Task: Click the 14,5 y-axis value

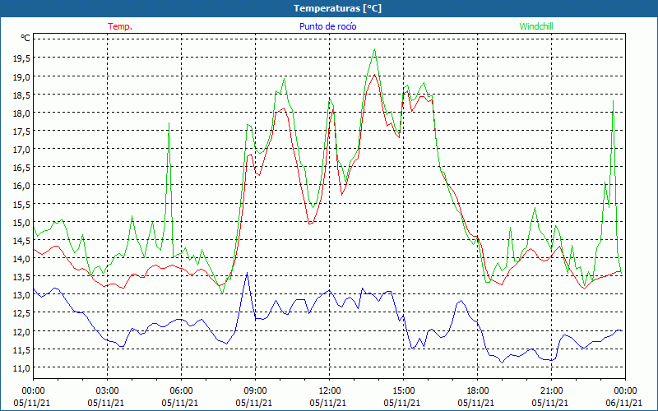Action: point(22,240)
